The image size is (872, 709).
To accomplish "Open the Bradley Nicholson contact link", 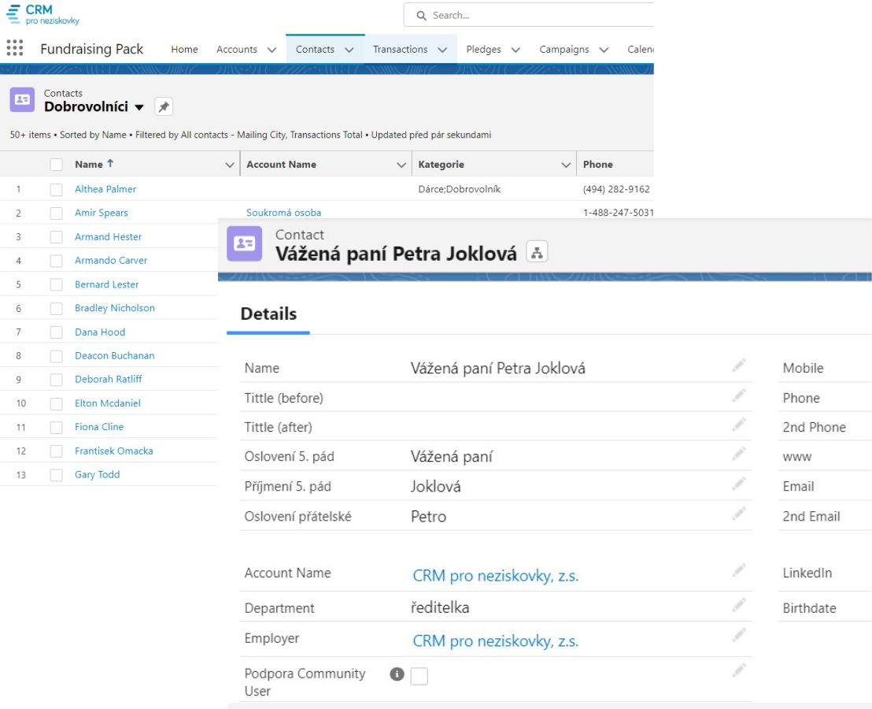I will coord(114,308).
